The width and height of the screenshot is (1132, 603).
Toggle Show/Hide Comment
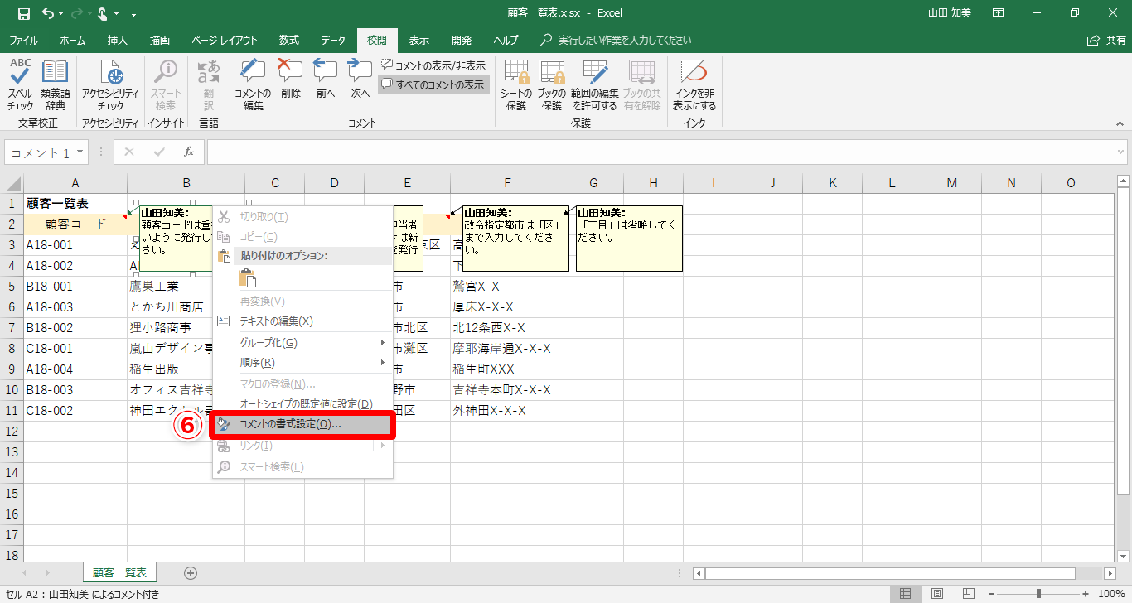[x=433, y=65]
